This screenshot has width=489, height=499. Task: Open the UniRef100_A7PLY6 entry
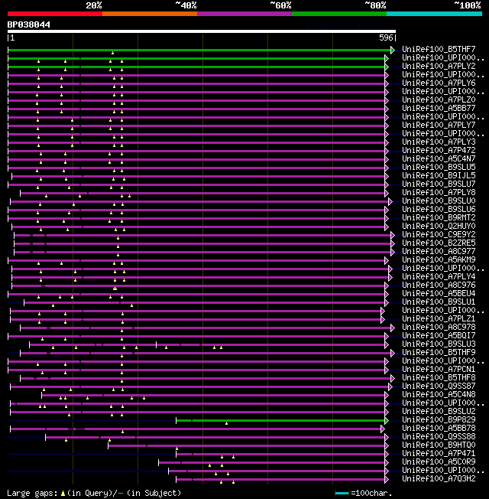click(439, 83)
